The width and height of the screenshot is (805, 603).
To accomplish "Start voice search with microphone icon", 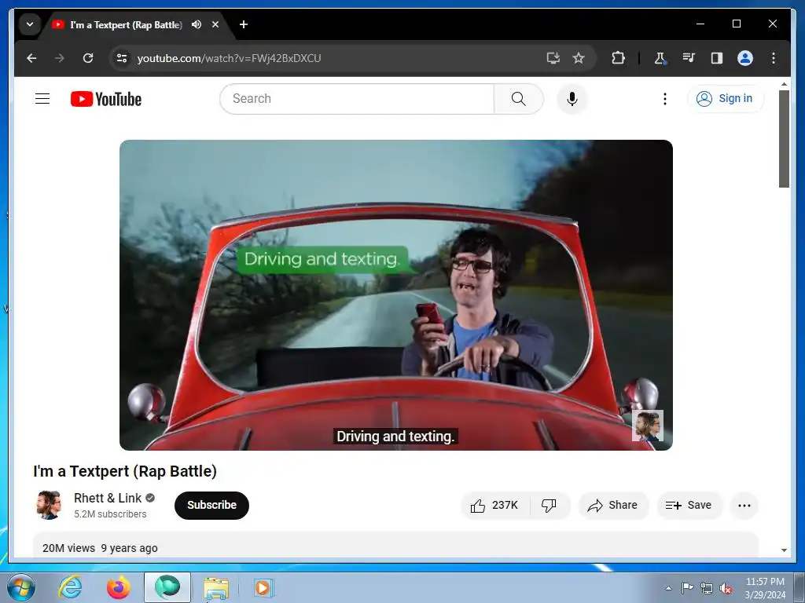I will click(572, 99).
